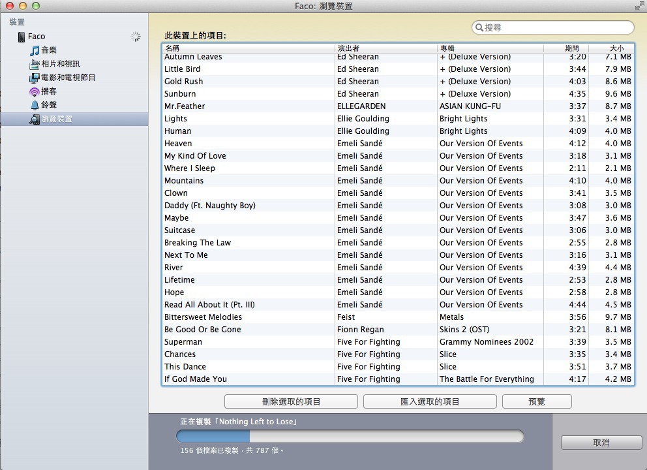Select 播客 in the sidebar

49,91
